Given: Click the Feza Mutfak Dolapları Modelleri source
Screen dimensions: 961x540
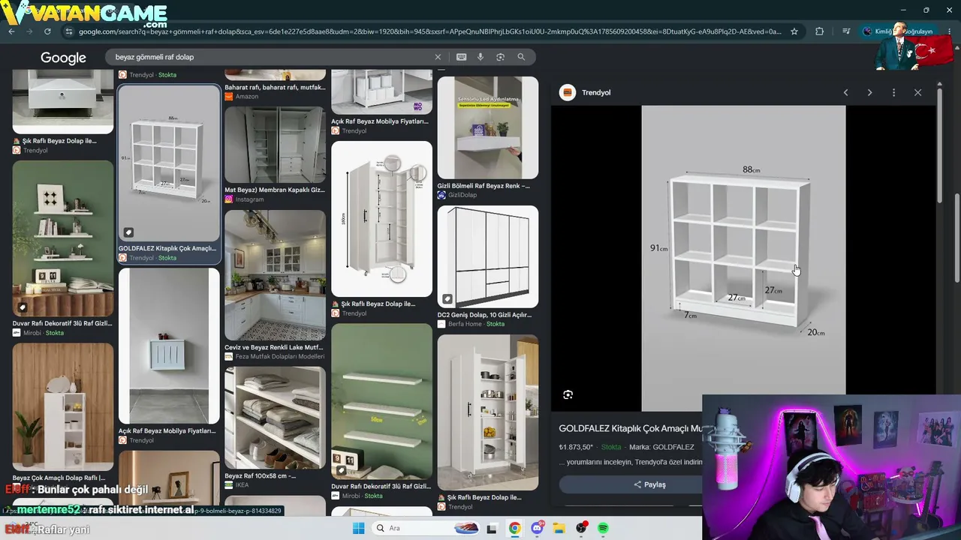Looking at the screenshot, I should 279,356.
